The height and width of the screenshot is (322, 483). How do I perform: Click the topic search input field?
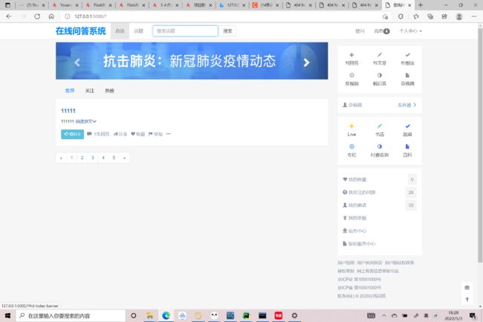point(185,30)
